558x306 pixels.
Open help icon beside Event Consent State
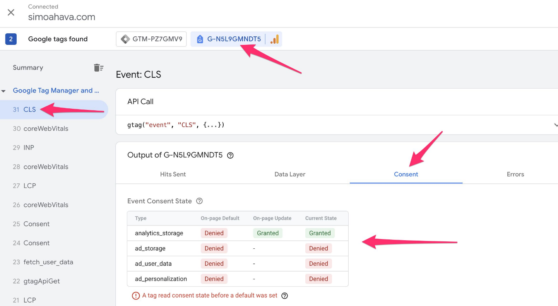point(199,201)
